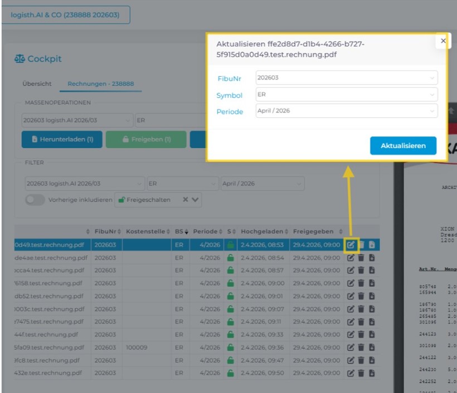
Task: Download file for 432e.test.rechnung.pdf
Action: pos(372,373)
